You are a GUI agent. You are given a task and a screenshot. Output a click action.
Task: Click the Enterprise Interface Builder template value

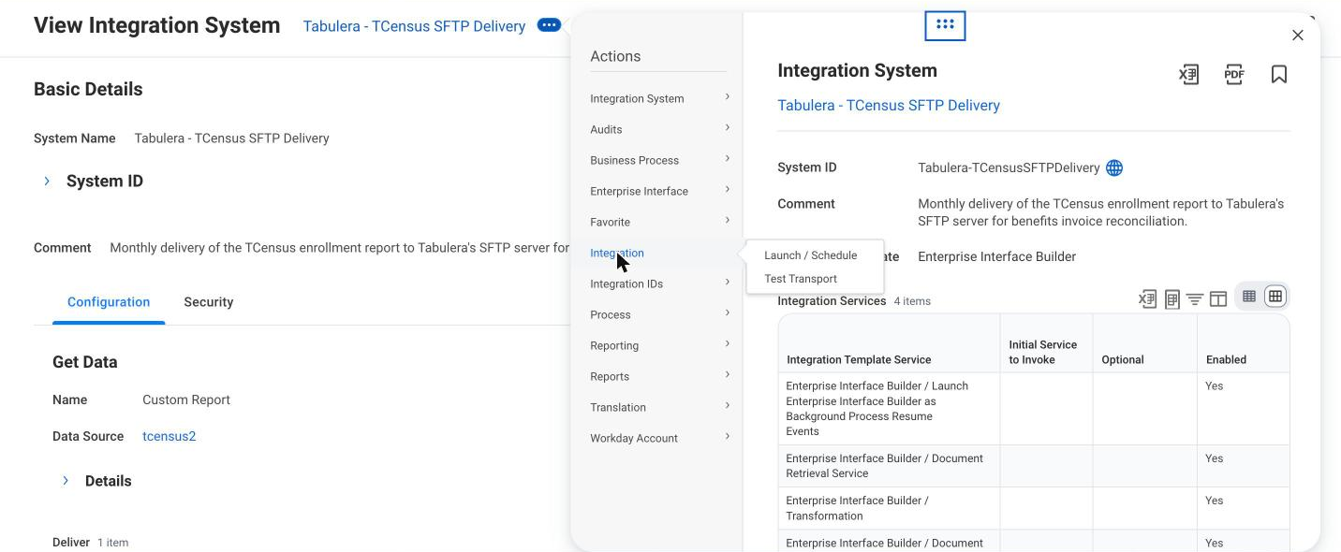coord(996,257)
